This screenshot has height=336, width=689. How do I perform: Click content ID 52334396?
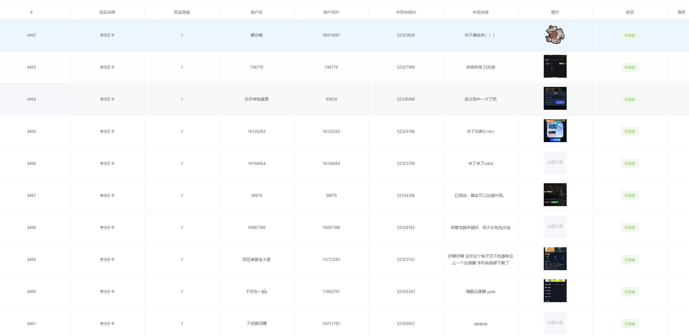pyautogui.click(x=406, y=195)
